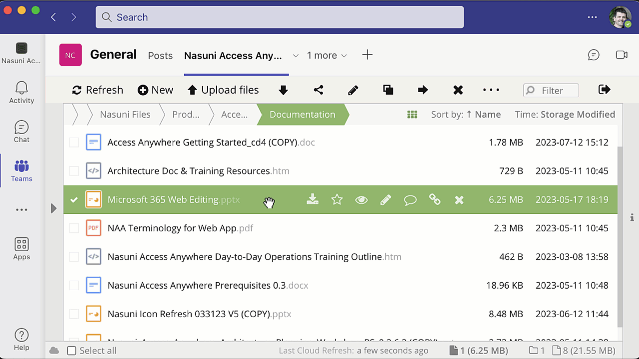Click the share icon in the toolbar
The height and width of the screenshot is (359, 639).
pyautogui.click(x=319, y=90)
